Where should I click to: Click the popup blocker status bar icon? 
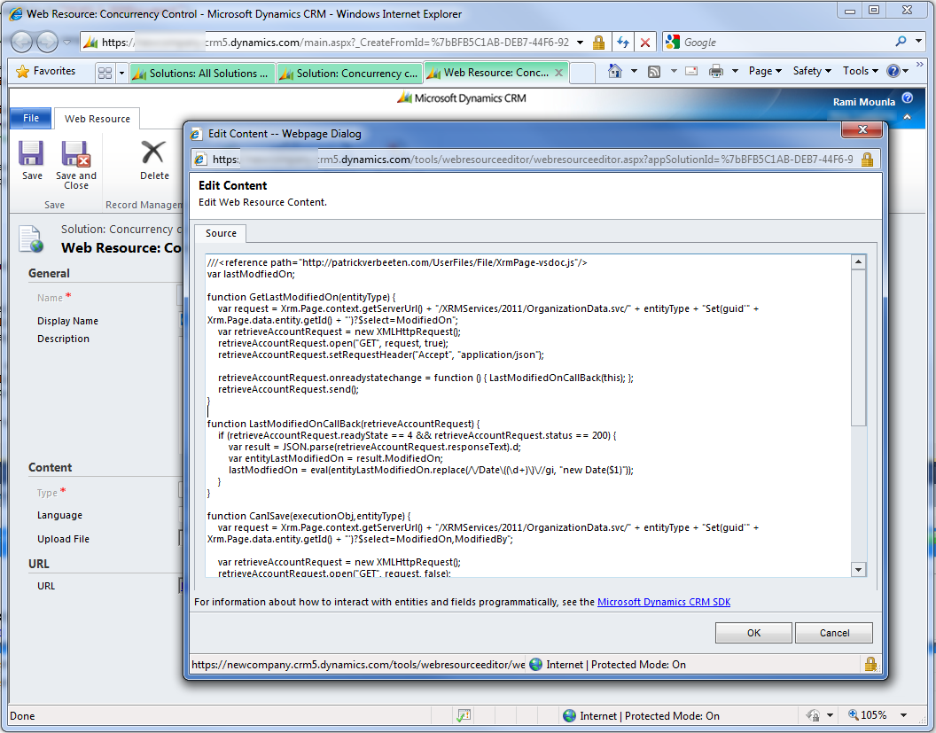[464, 715]
